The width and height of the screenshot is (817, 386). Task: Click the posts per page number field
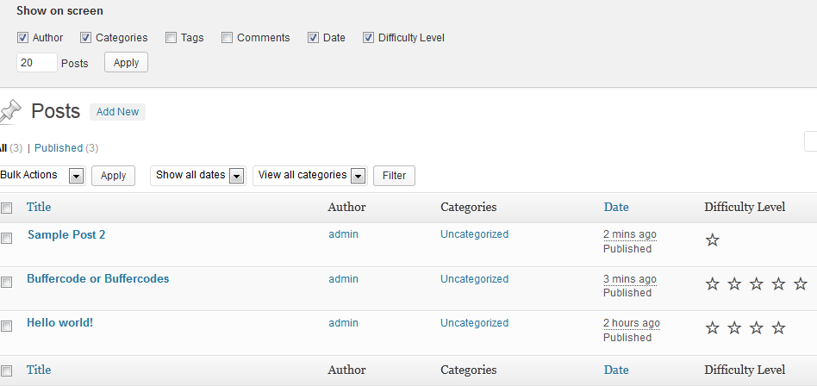pos(37,63)
